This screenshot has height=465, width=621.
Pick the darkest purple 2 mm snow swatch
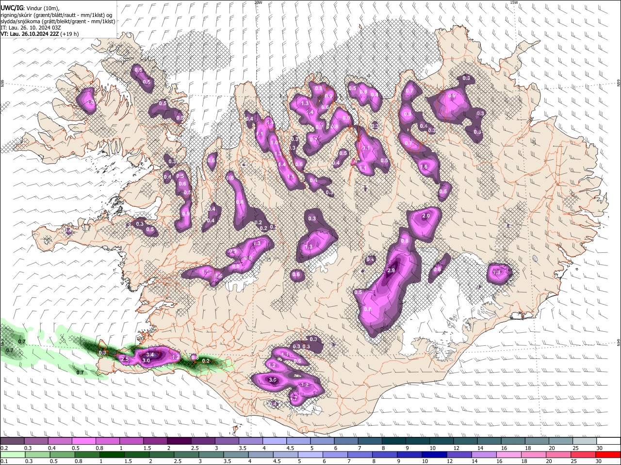(x=179, y=441)
